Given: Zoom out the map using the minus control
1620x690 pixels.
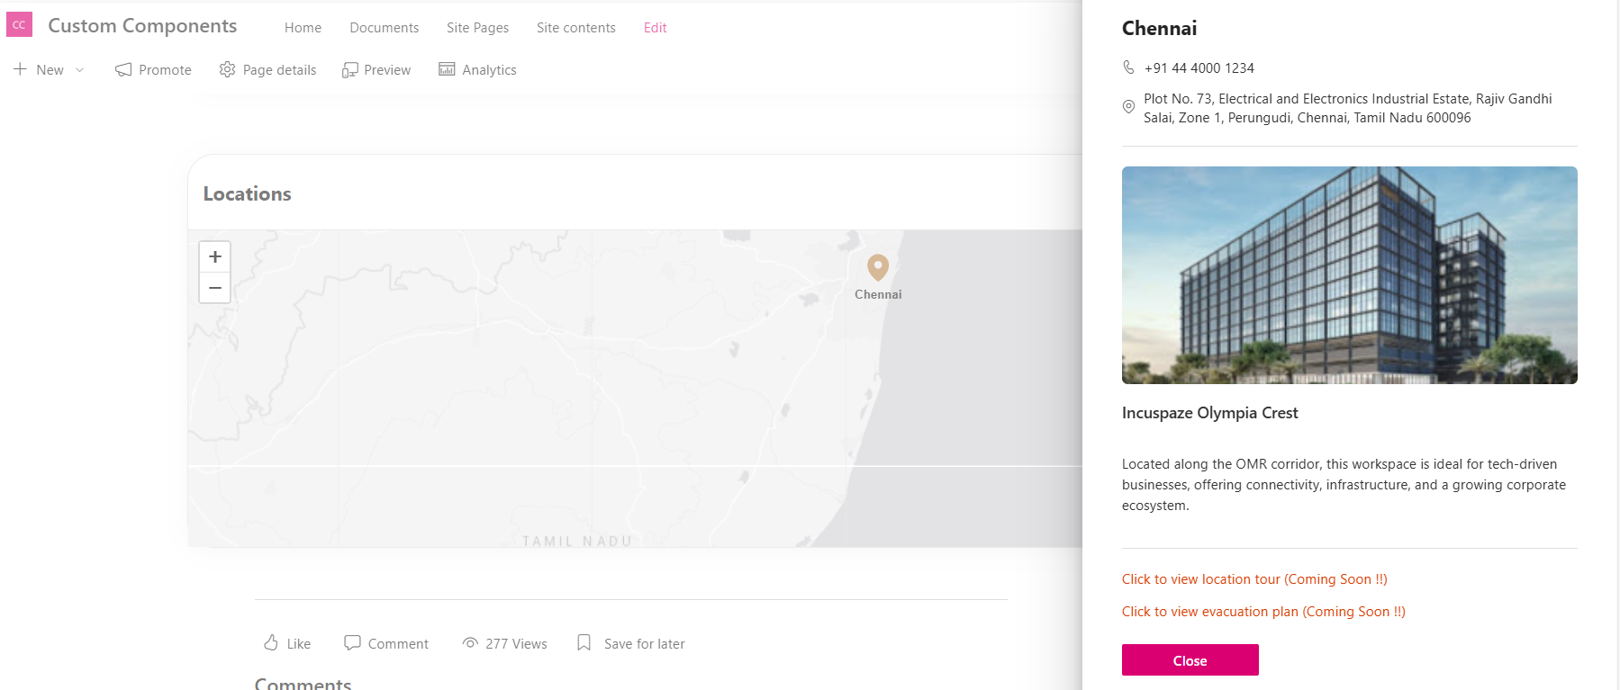Looking at the screenshot, I should (214, 288).
